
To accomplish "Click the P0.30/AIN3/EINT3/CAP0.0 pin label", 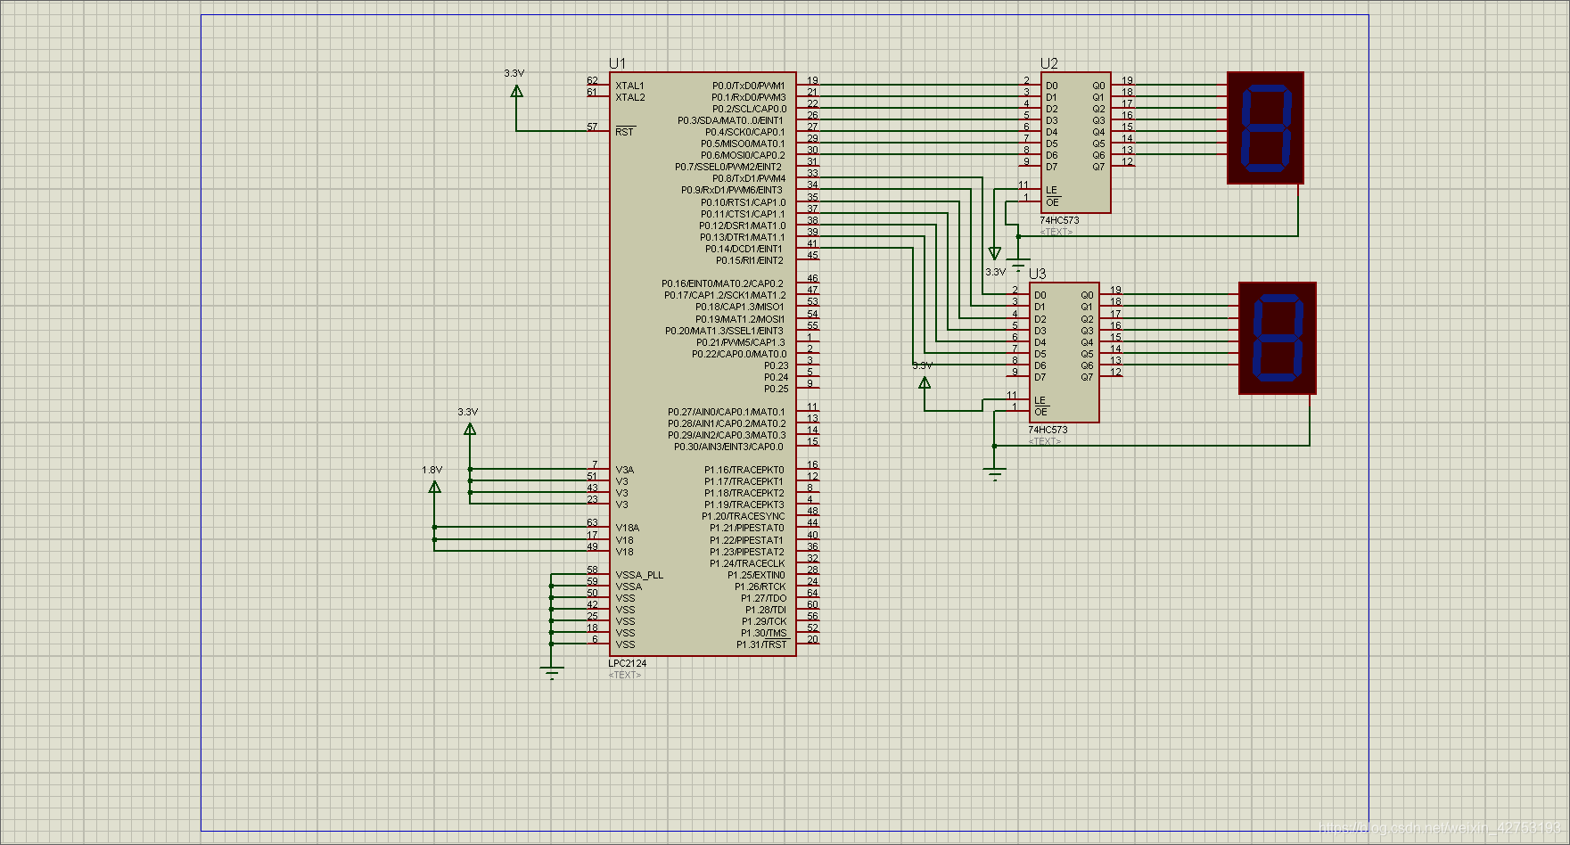I will 728,447.
